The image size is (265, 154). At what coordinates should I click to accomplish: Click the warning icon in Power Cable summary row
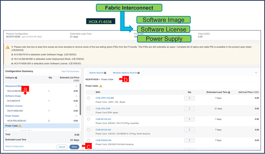pyautogui.click(x=20, y=126)
